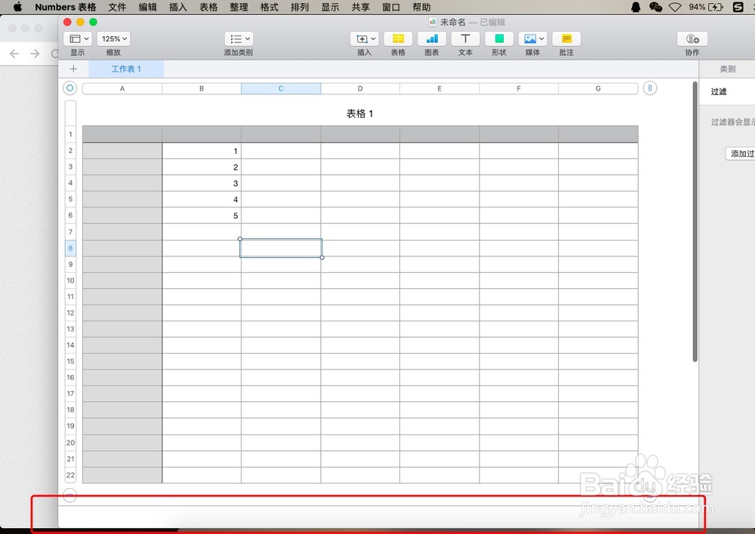Click the table select-all circle handle
This screenshot has height=534, width=755.
69,88
